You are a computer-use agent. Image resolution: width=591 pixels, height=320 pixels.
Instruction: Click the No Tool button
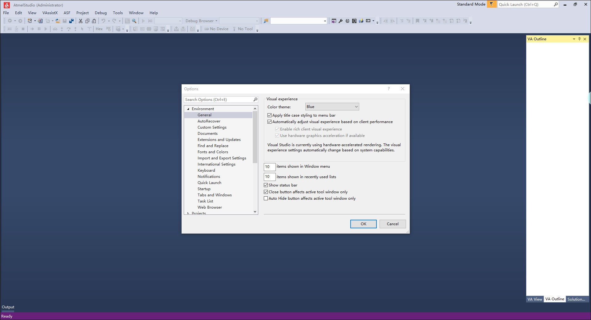click(x=243, y=29)
